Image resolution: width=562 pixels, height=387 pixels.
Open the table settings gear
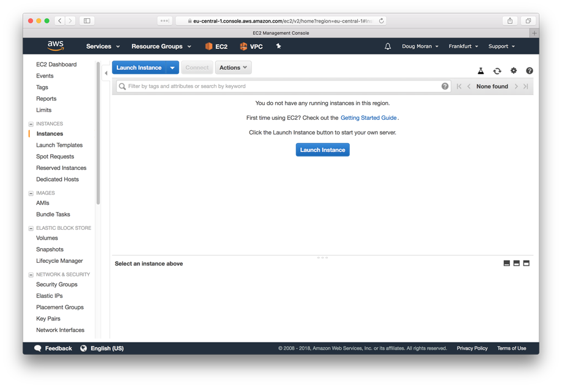click(514, 70)
